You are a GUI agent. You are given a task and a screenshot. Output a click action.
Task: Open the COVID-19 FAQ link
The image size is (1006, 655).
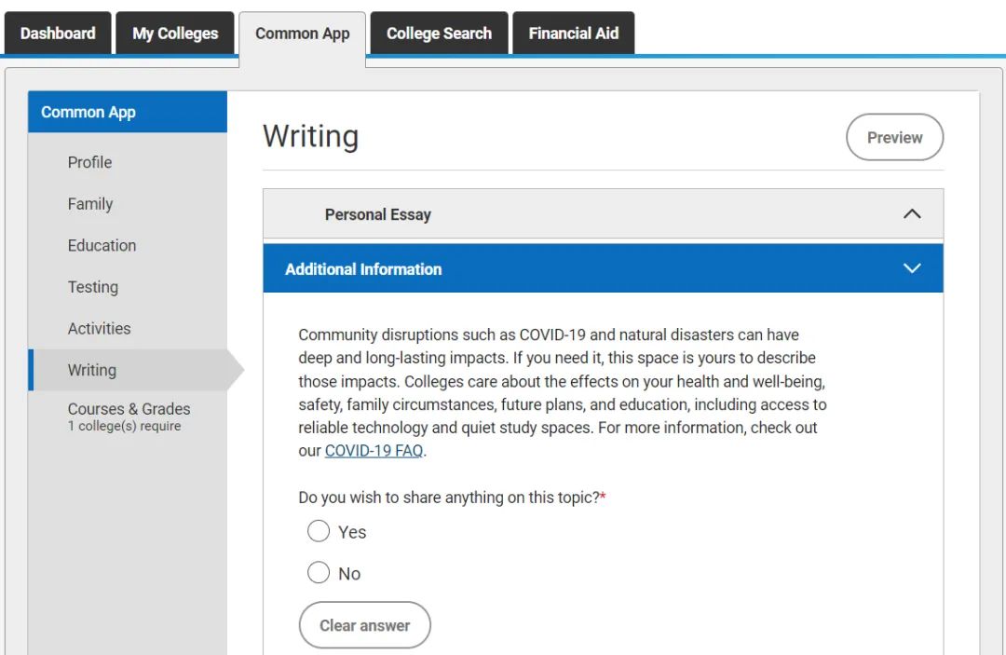click(x=374, y=451)
